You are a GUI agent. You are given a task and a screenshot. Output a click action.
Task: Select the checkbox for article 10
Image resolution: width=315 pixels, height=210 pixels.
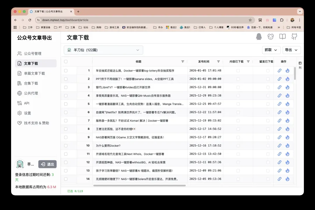click(x=66, y=146)
